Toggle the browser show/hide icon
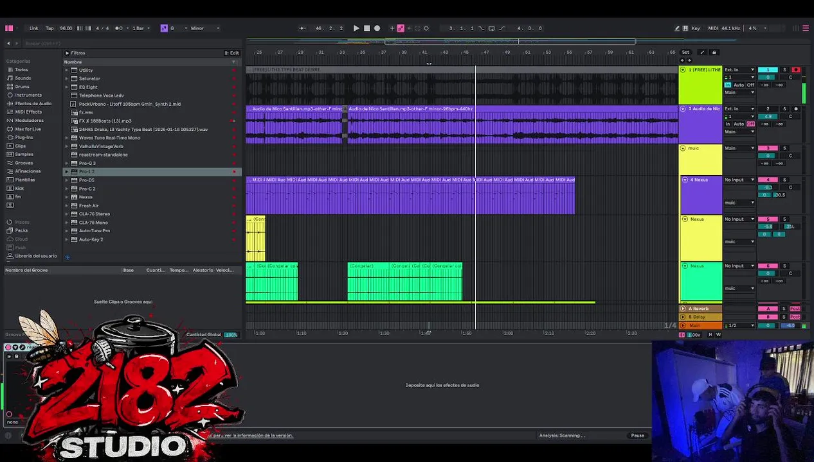Viewport: 814px width, 462px height. pos(9,28)
